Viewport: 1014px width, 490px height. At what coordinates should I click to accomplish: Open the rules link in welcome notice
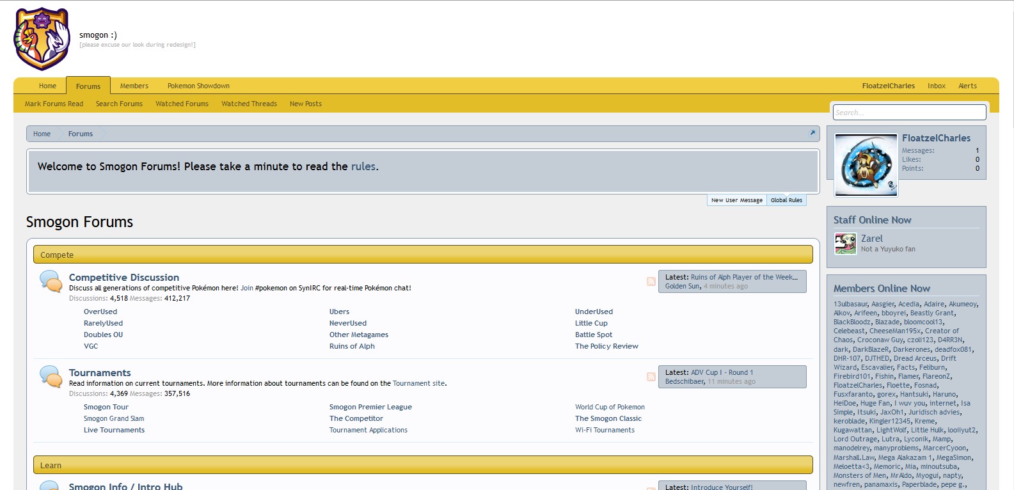[x=363, y=166]
